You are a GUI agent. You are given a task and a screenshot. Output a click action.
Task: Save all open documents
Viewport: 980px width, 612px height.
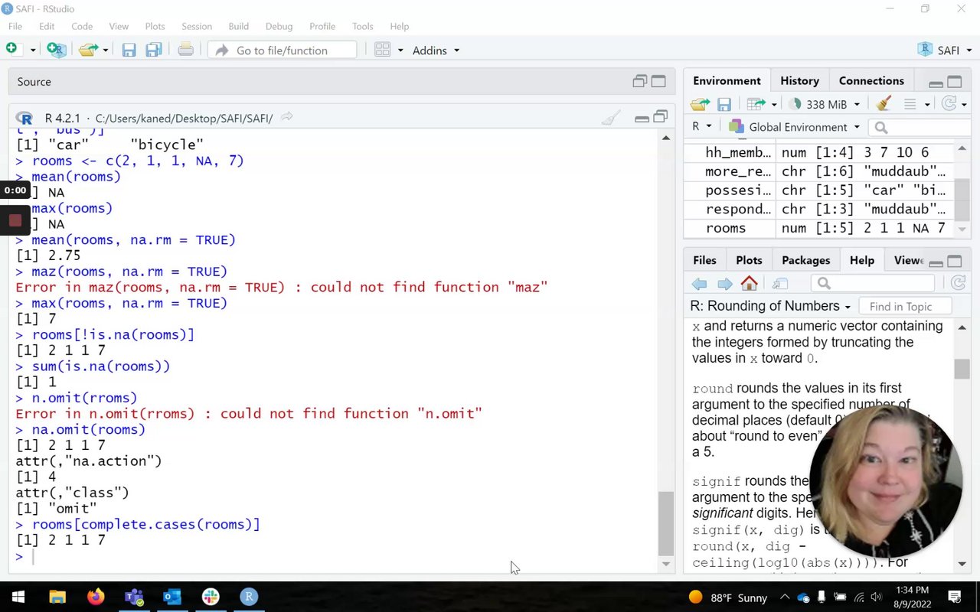coord(153,50)
